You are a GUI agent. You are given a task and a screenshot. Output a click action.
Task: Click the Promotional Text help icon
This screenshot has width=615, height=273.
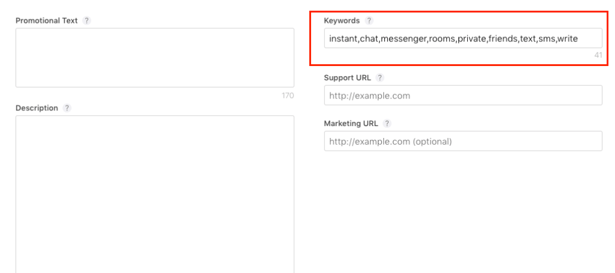coord(86,20)
